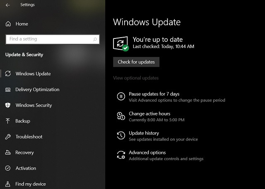This screenshot has width=265, height=189.
Task: Click the active hours clock icon
Action: tap(121, 116)
